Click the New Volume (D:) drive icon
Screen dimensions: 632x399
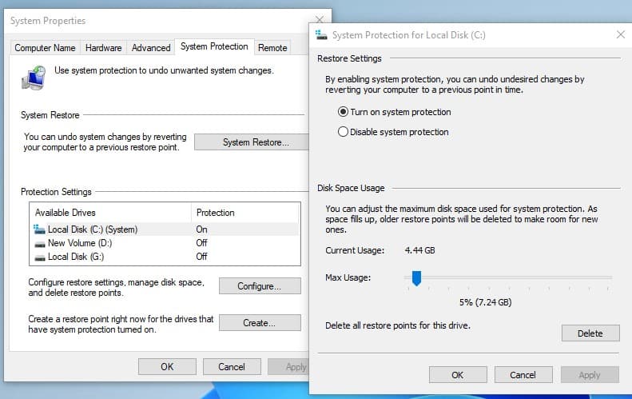point(38,243)
